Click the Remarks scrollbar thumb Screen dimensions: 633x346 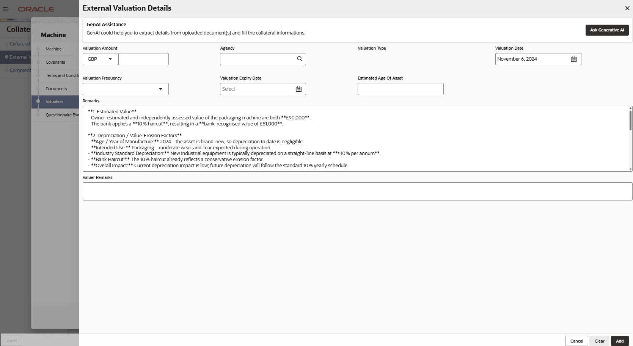pos(630,120)
